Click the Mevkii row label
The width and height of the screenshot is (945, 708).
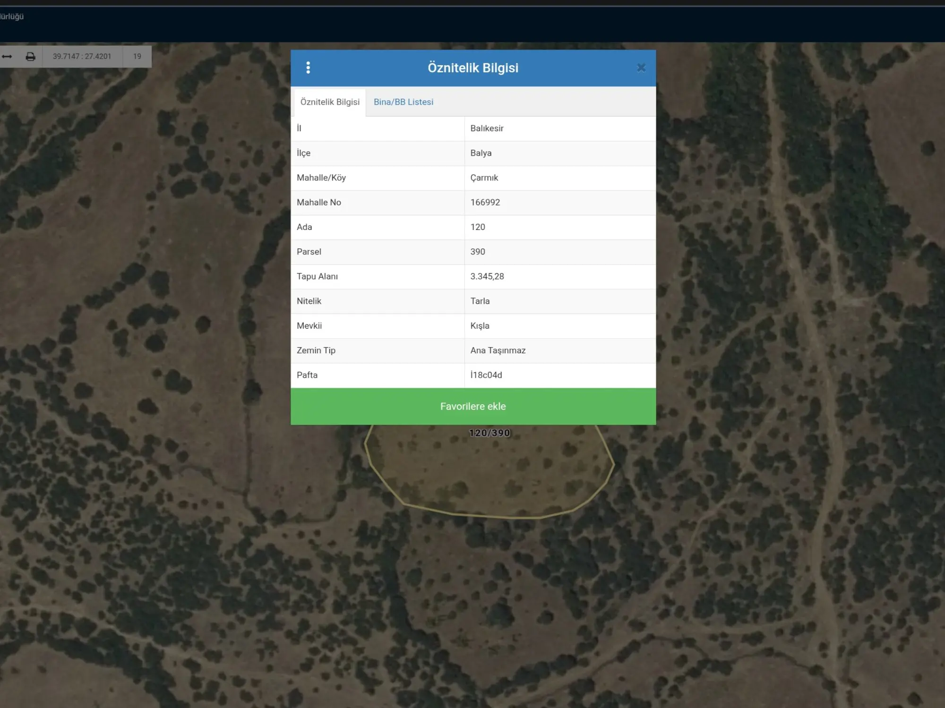(x=309, y=325)
